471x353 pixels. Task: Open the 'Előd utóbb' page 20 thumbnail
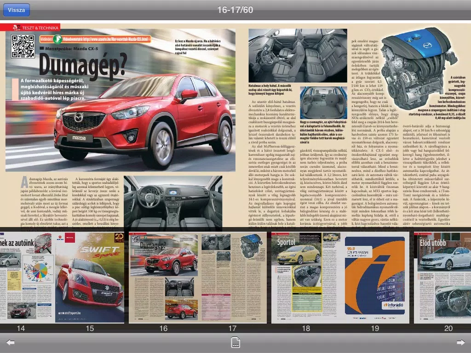[442, 277]
